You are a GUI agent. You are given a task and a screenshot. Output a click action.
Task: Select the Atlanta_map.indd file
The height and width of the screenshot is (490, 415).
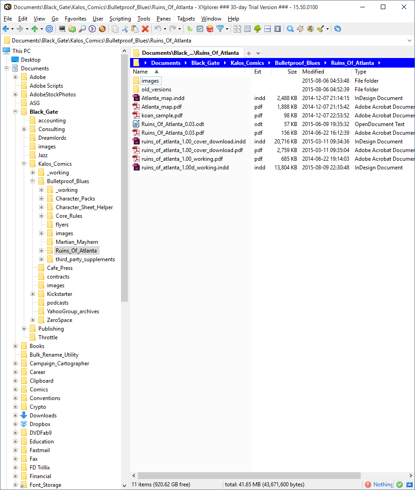pyautogui.click(x=163, y=98)
